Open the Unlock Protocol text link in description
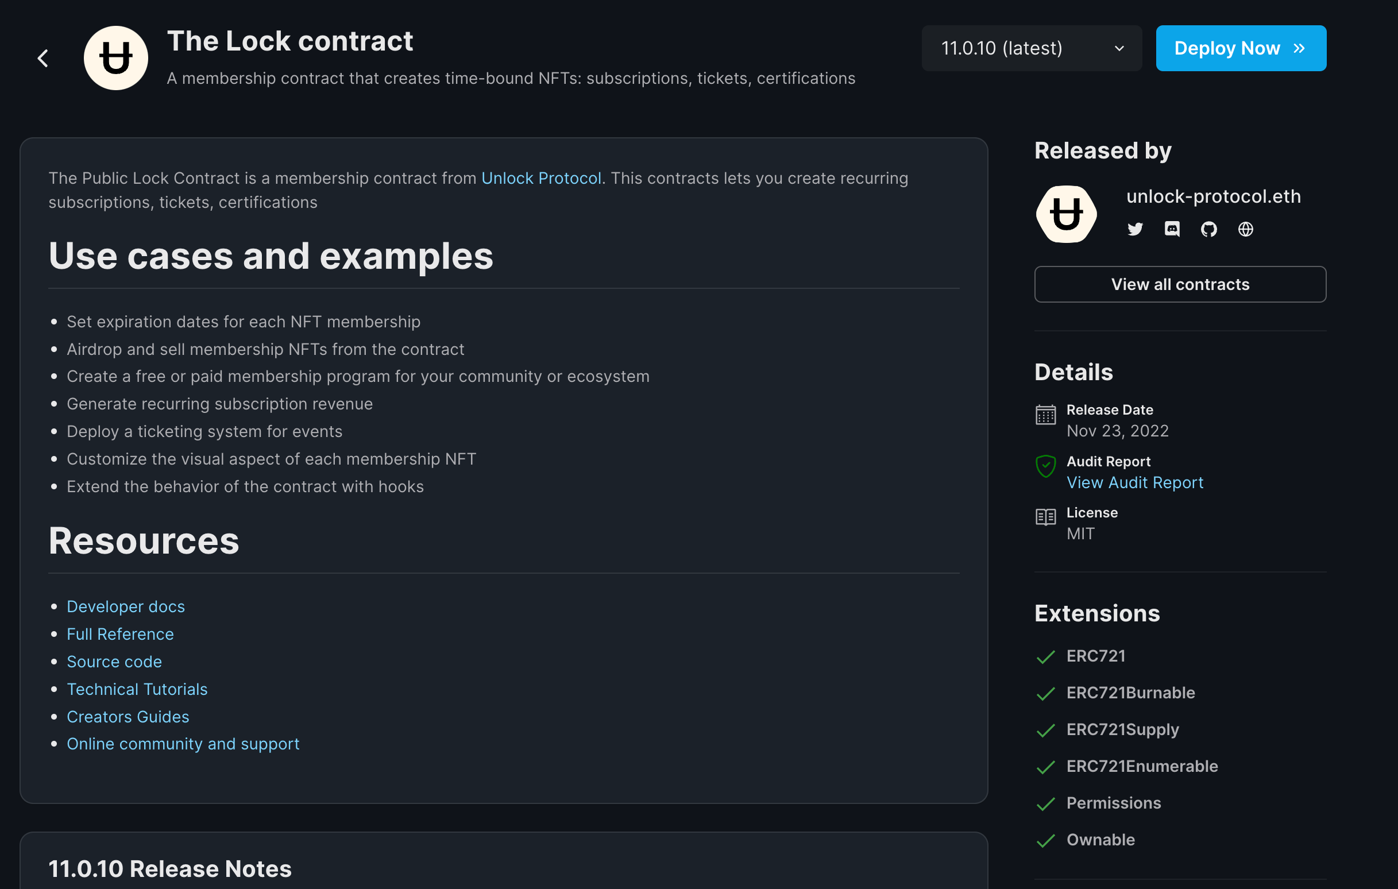The height and width of the screenshot is (889, 1398). coord(541,178)
